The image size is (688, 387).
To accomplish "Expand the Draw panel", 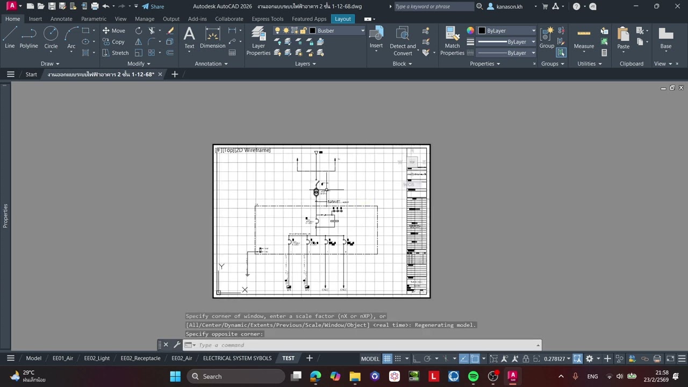I will pyautogui.click(x=50, y=63).
